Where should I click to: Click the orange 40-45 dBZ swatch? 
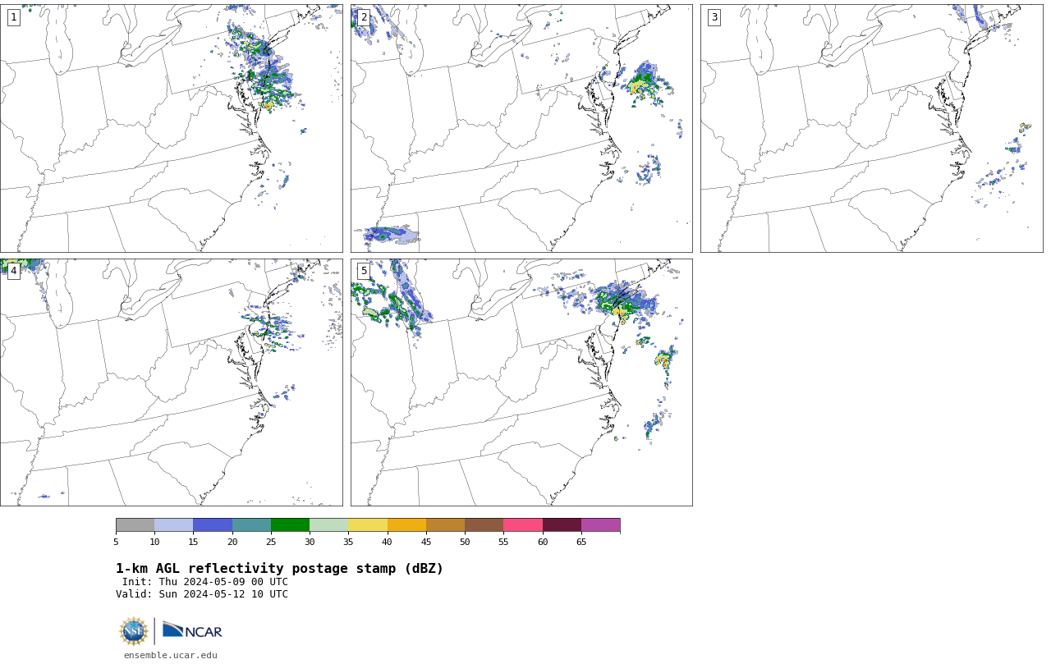click(406, 525)
